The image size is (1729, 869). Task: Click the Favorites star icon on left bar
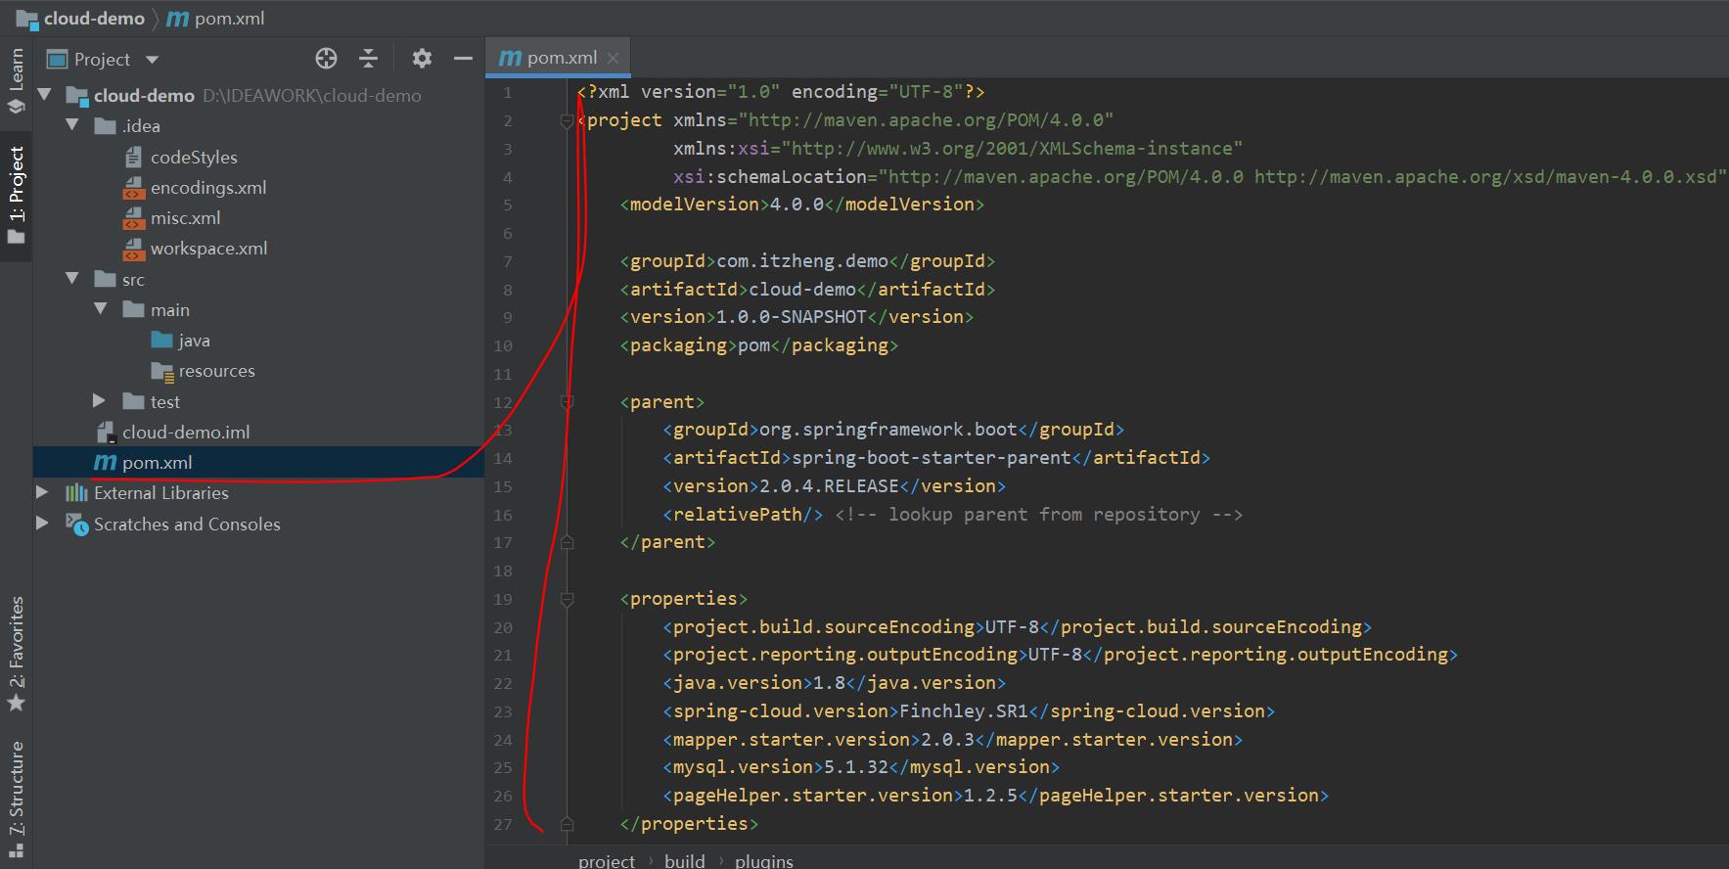(x=17, y=704)
